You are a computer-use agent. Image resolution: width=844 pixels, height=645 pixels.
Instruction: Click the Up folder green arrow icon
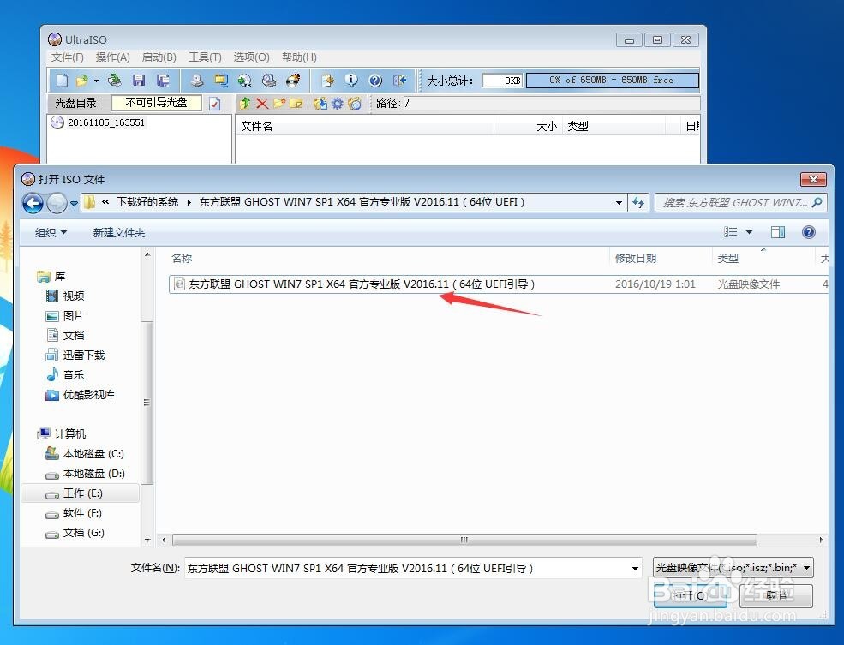point(245,104)
